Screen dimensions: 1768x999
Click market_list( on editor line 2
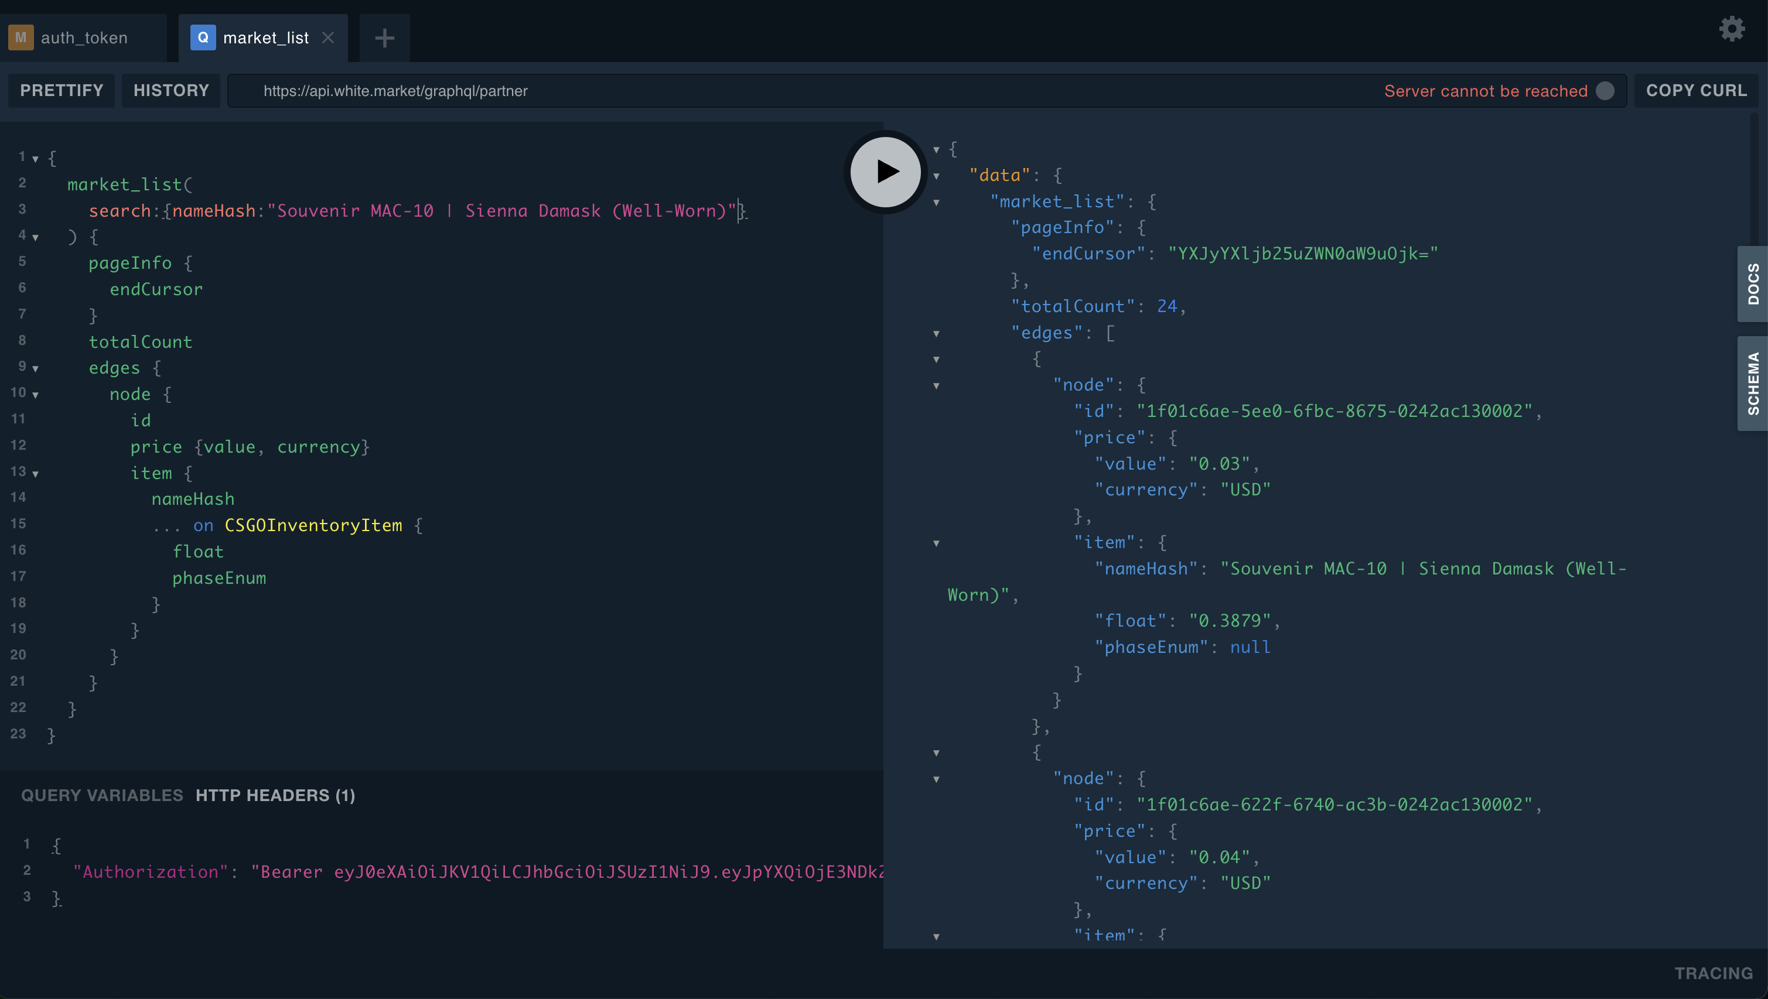point(129,184)
